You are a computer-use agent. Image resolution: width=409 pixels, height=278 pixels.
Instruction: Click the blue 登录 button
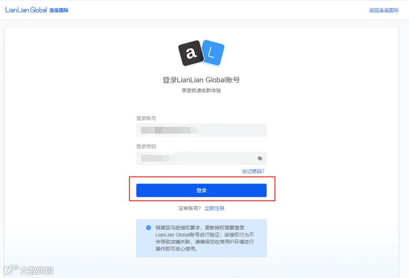click(x=201, y=190)
